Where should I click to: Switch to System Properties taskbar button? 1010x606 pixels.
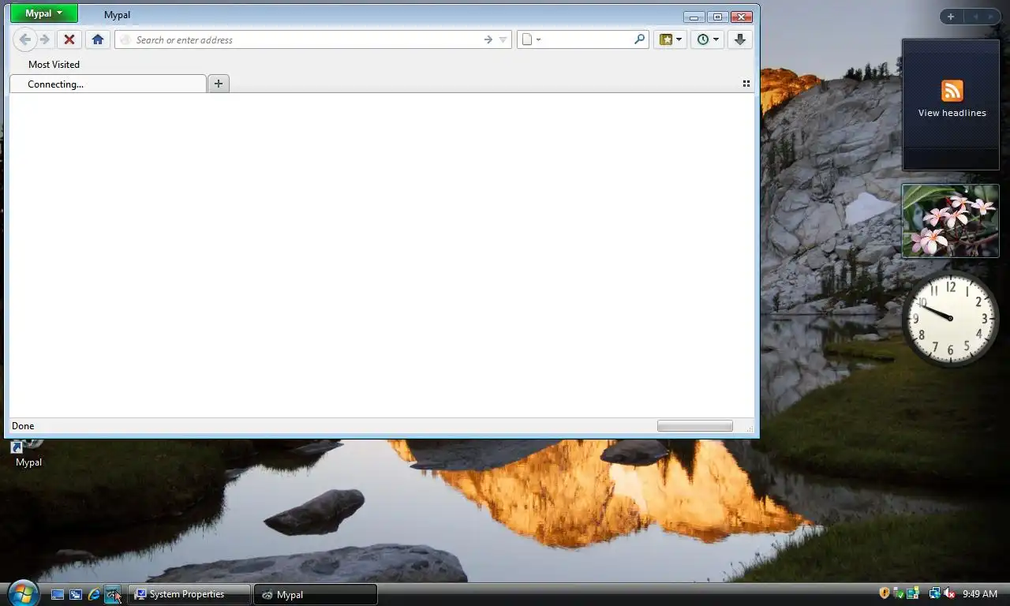click(189, 594)
